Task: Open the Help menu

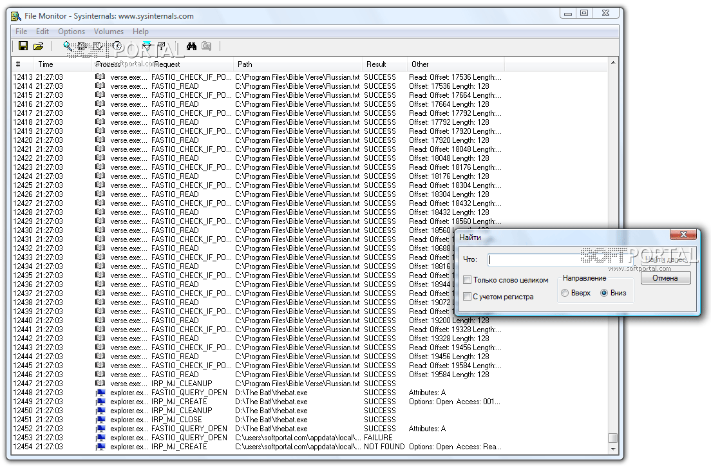Action: (140, 32)
